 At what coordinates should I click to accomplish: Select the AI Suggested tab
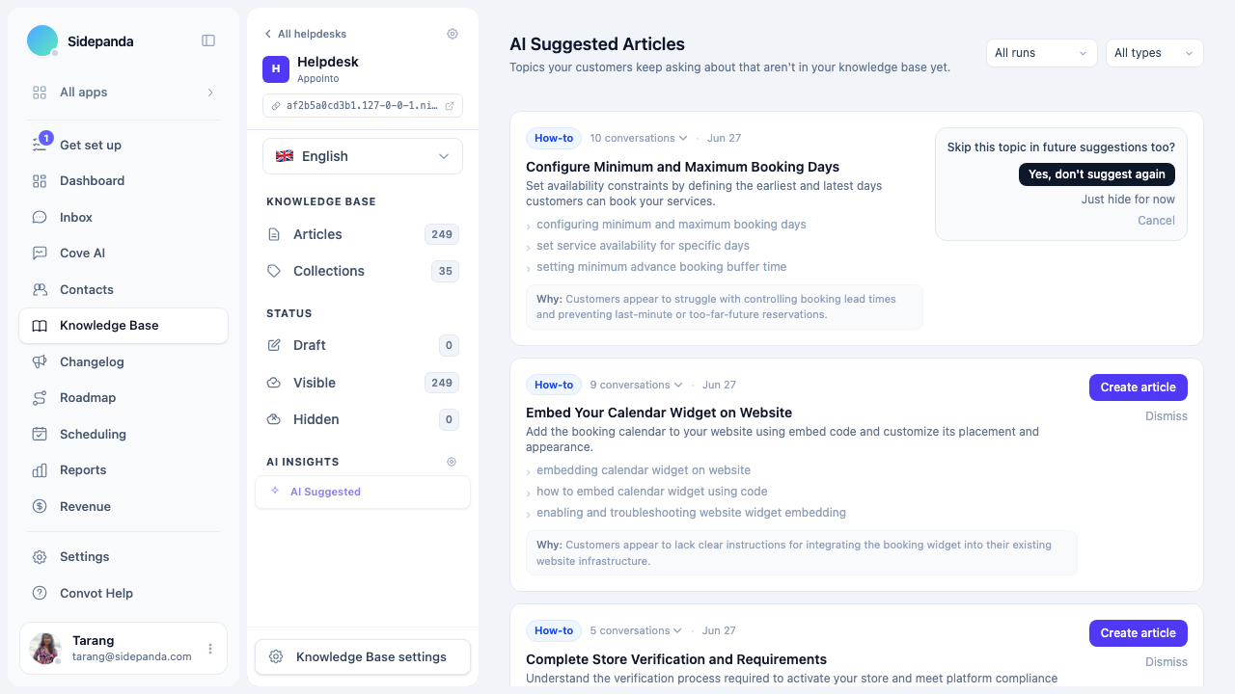point(363,492)
